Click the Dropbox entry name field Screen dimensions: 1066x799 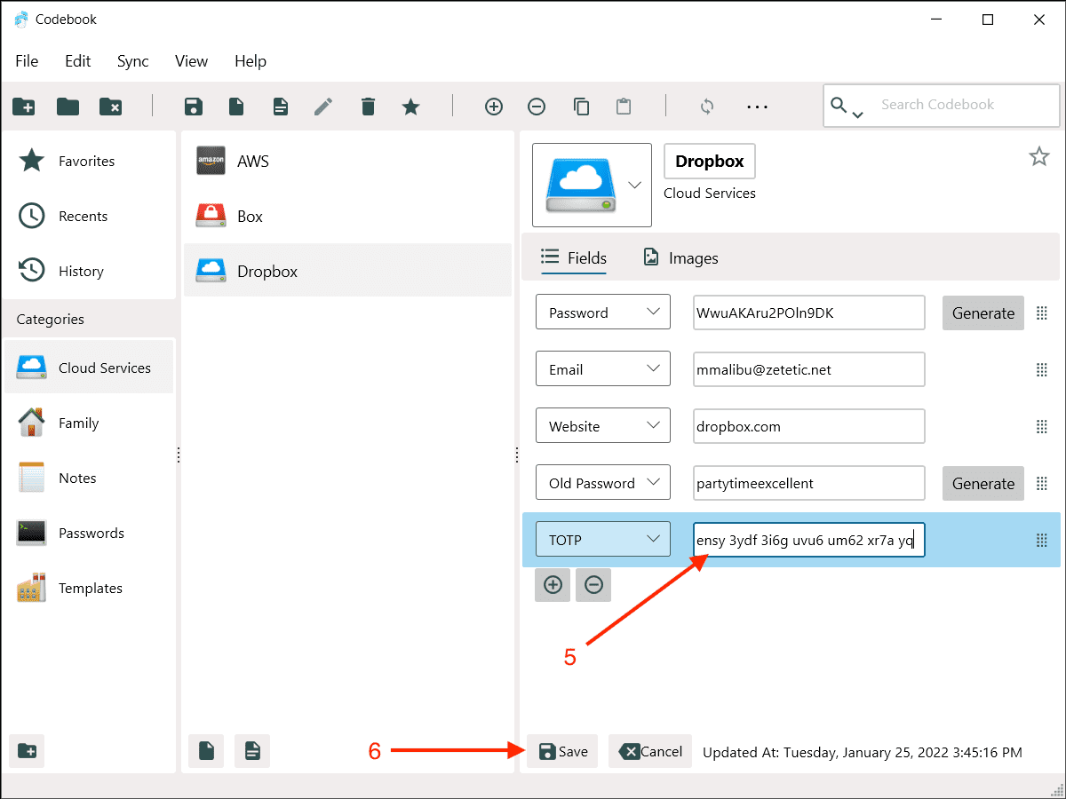710,162
